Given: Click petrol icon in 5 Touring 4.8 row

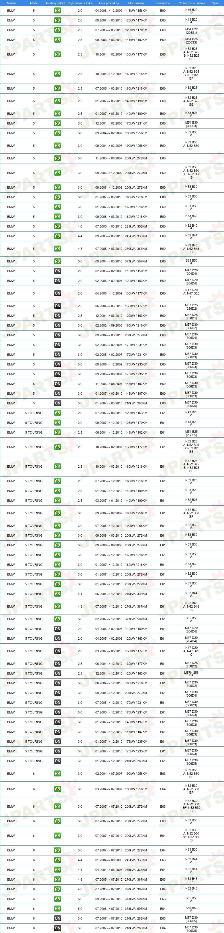Looking at the screenshot, I should [57, 606].
